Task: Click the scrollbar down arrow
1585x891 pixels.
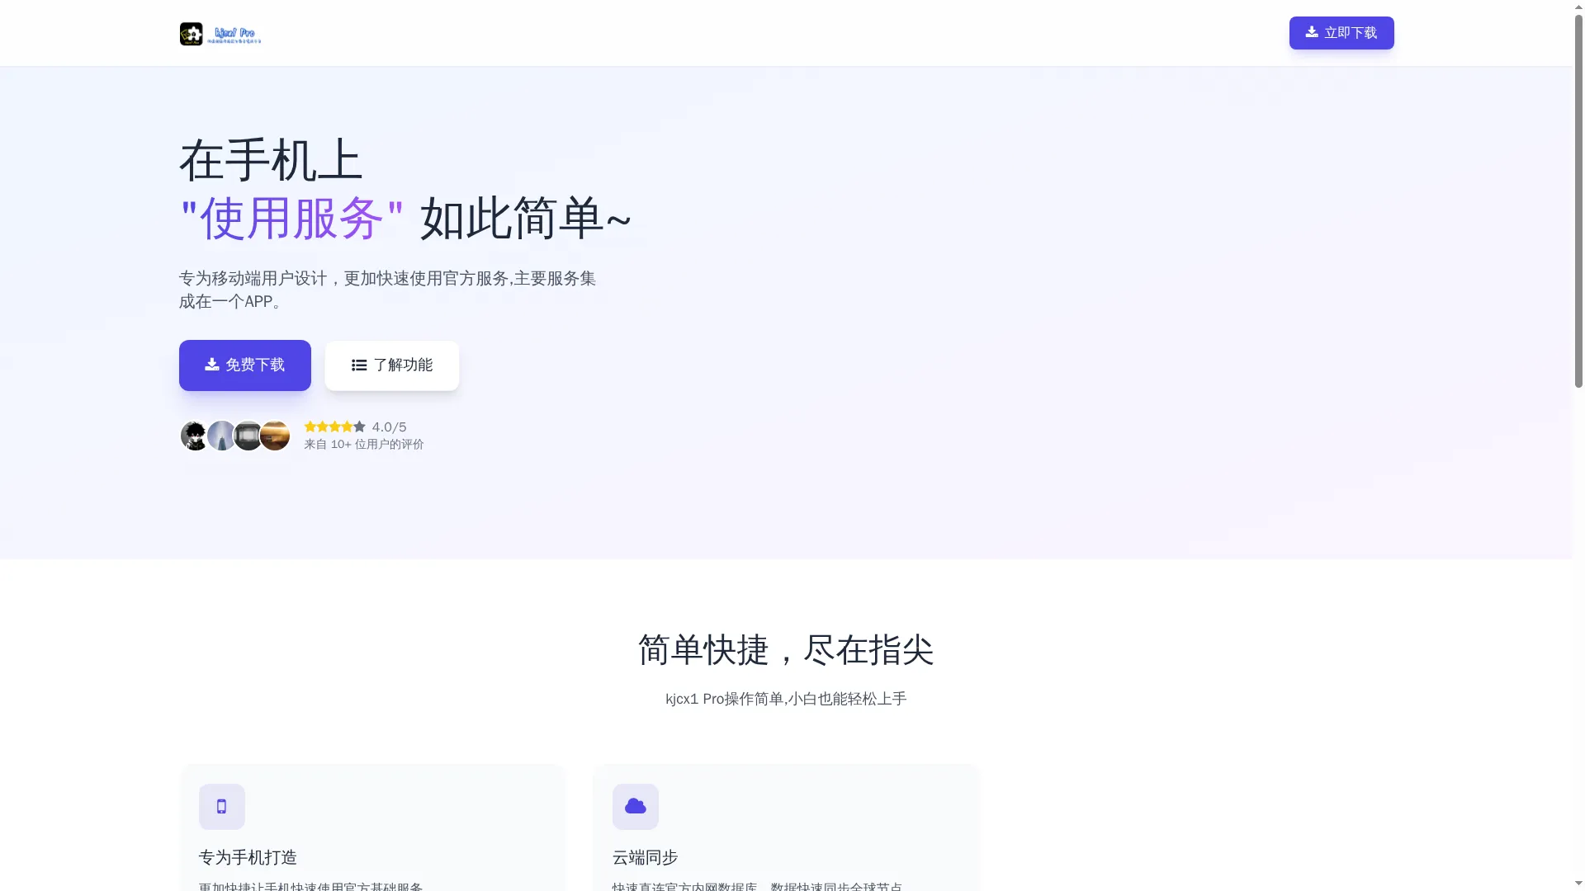Action: point(1578,884)
